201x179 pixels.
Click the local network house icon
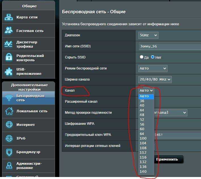coord(9,111)
